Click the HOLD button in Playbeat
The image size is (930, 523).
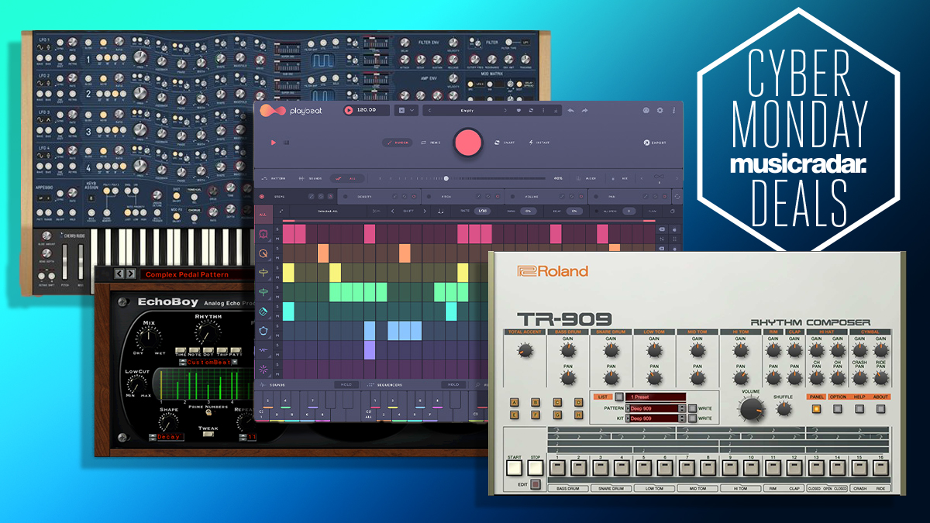[x=346, y=383]
